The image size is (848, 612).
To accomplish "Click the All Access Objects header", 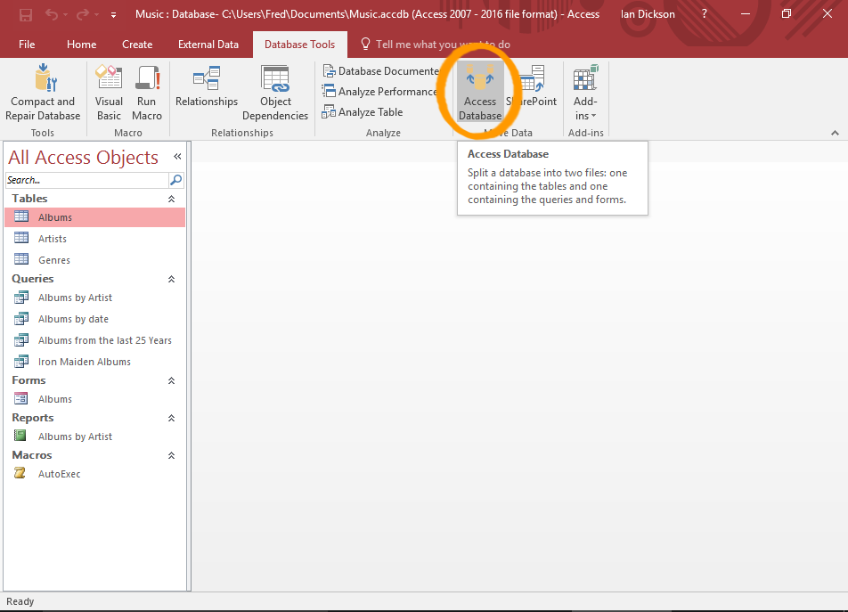I will (84, 158).
